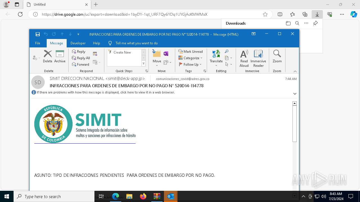Click the view in web browser info bar
The image size is (360, 202).
point(106,92)
